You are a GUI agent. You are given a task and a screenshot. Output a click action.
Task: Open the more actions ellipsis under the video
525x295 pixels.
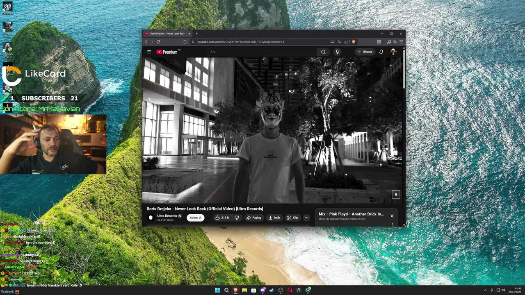tap(306, 218)
